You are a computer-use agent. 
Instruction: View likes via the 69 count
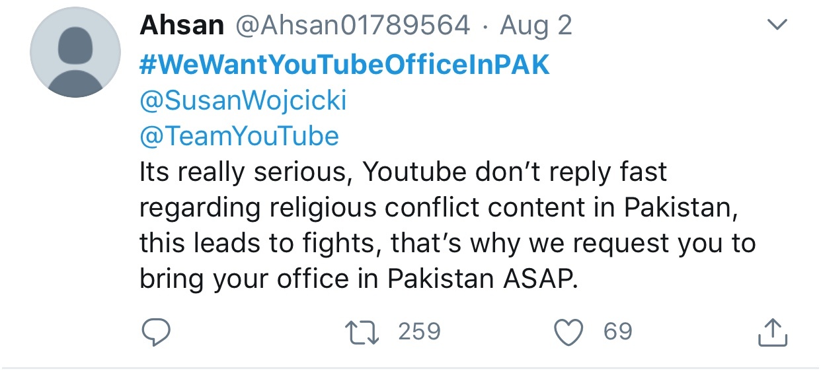[x=617, y=331]
